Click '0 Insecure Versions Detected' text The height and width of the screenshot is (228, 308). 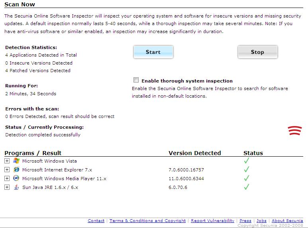tap(39, 63)
